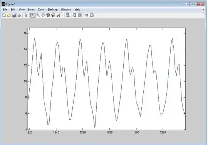Select the Edit Plot arrow tool
This screenshot has width=208, height=145.
point(26,15)
